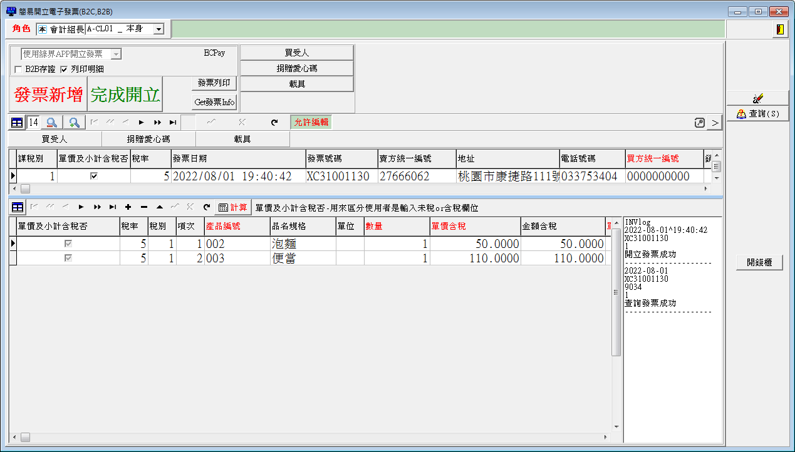This screenshot has width=795, height=452.
Task: Select the 載具 tab below toolbar
Action: [242, 139]
